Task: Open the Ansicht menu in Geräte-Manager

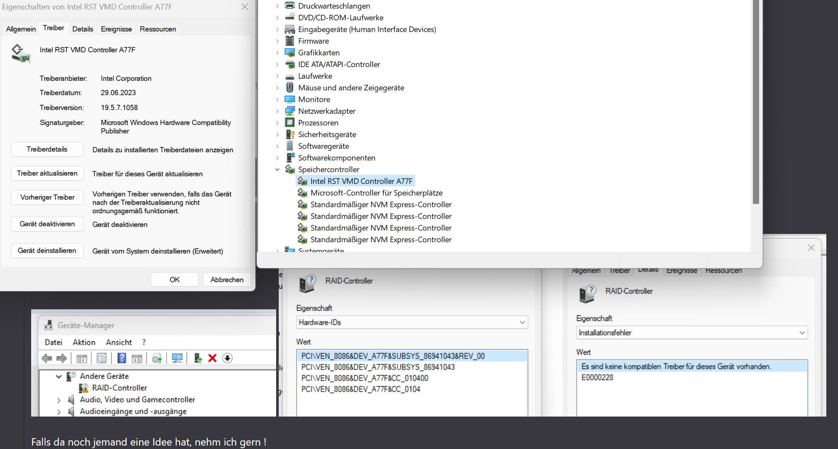Action: pos(119,342)
